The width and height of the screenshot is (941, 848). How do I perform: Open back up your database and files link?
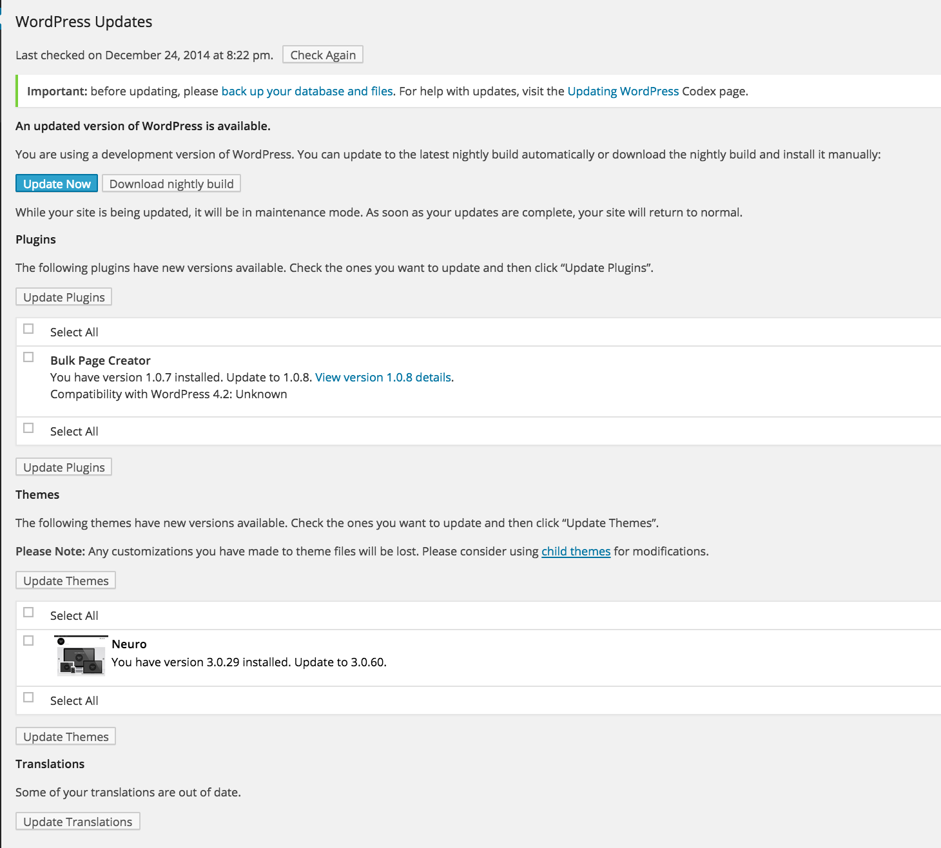(x=307, y=92)
